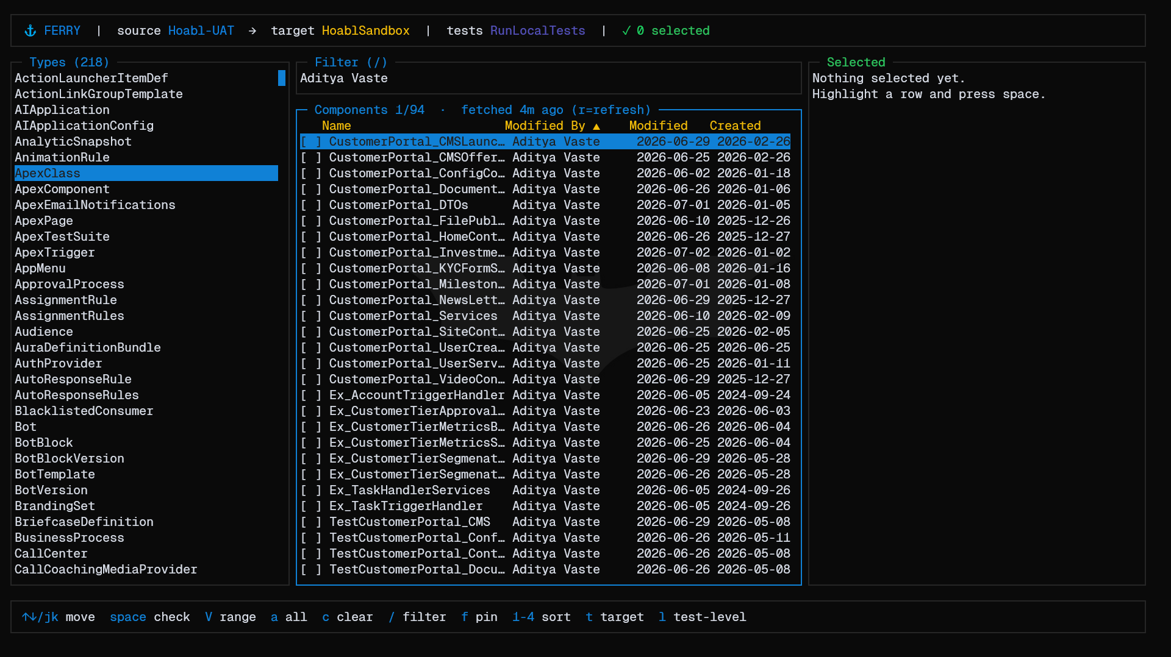Screen dimensions: 1171x657
Task: Click the space check shortcut hint
Action: 150,617
